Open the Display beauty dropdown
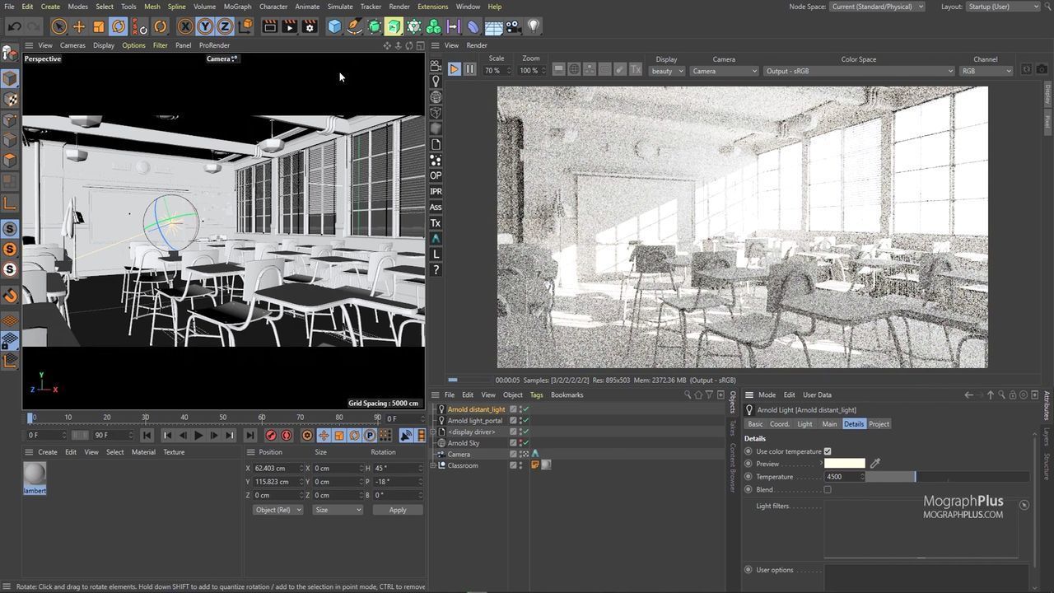1054x593 pixels. coord(667,71)
